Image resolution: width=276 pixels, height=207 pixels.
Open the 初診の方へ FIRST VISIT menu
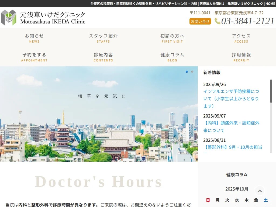(172, 38)
